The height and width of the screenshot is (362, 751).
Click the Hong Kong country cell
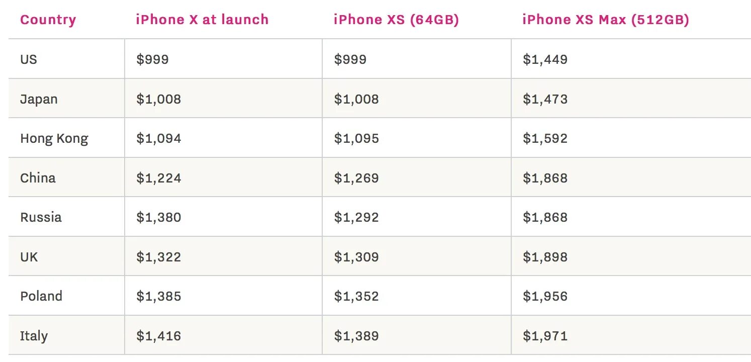(54, 139)
